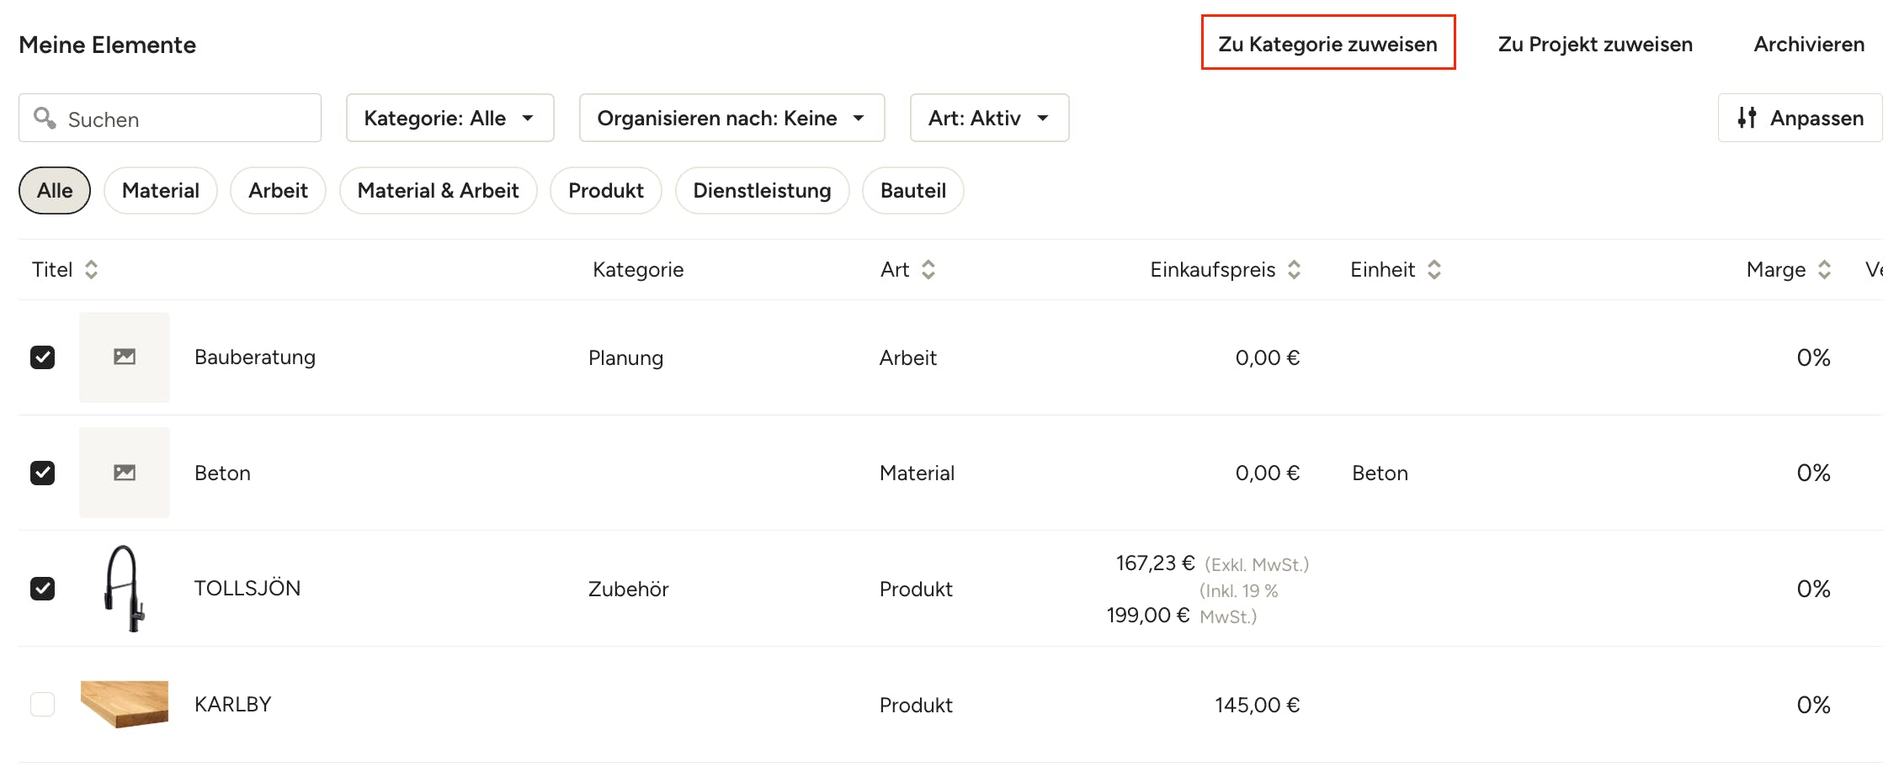The width and height of the screenshot is (1899, 772).
Task: Sort the Art column with its arrows
Action: pyautogui.click(x=928, y=270)
